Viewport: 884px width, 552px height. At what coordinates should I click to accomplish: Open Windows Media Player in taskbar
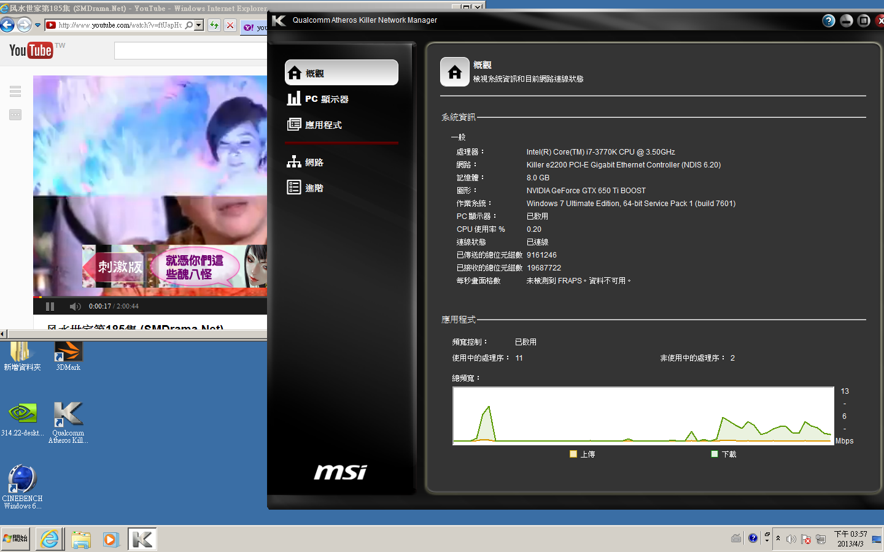(x=111, y=539)
